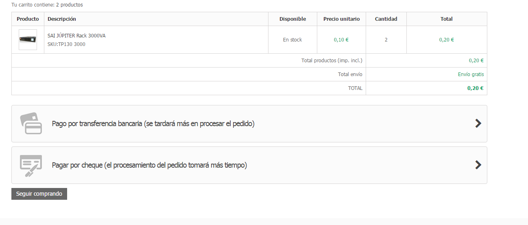Image resolution: width=528 pixels, height=225 pixels.
Task: Click the cheque and pen icon
Action: click(x=31, y=165)
